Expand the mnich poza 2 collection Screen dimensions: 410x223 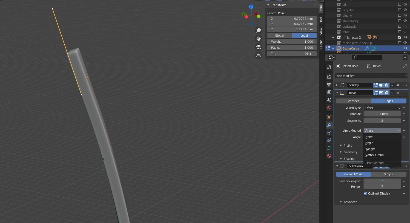333,37
